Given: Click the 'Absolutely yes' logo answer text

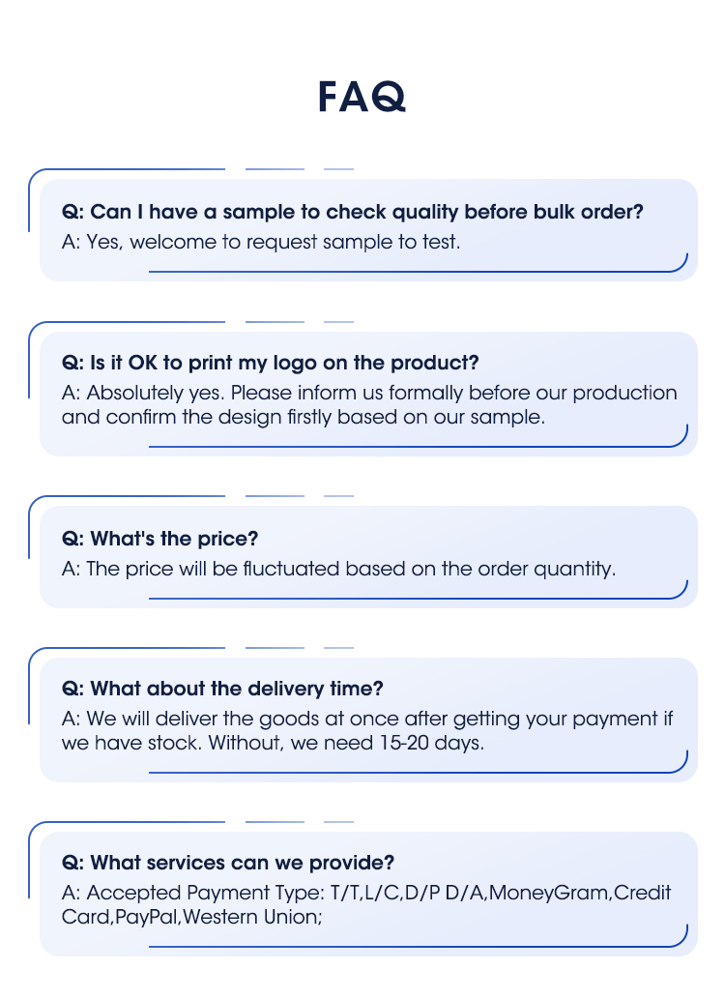Looking at the screenshot, I should tap(369, 394).
